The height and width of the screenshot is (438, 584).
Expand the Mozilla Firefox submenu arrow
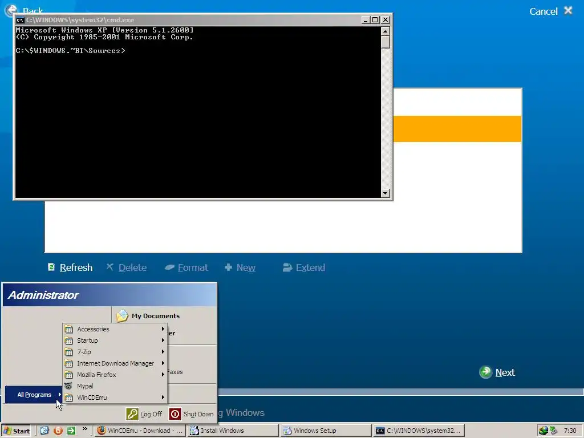(163, 375)
